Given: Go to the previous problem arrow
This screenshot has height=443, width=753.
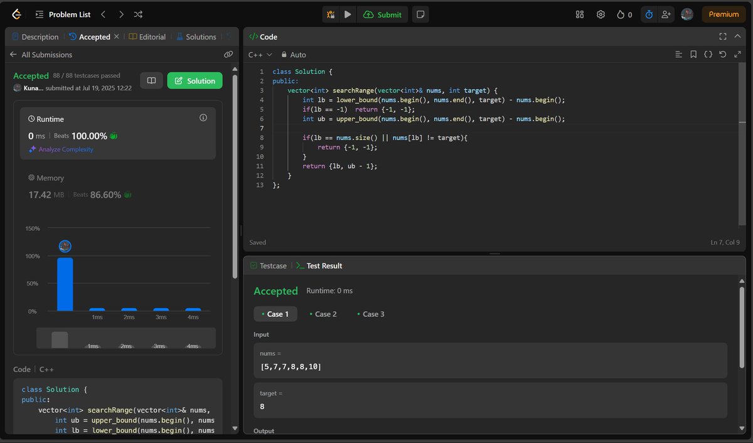Looking at the screenshot, I should [104, 14].
